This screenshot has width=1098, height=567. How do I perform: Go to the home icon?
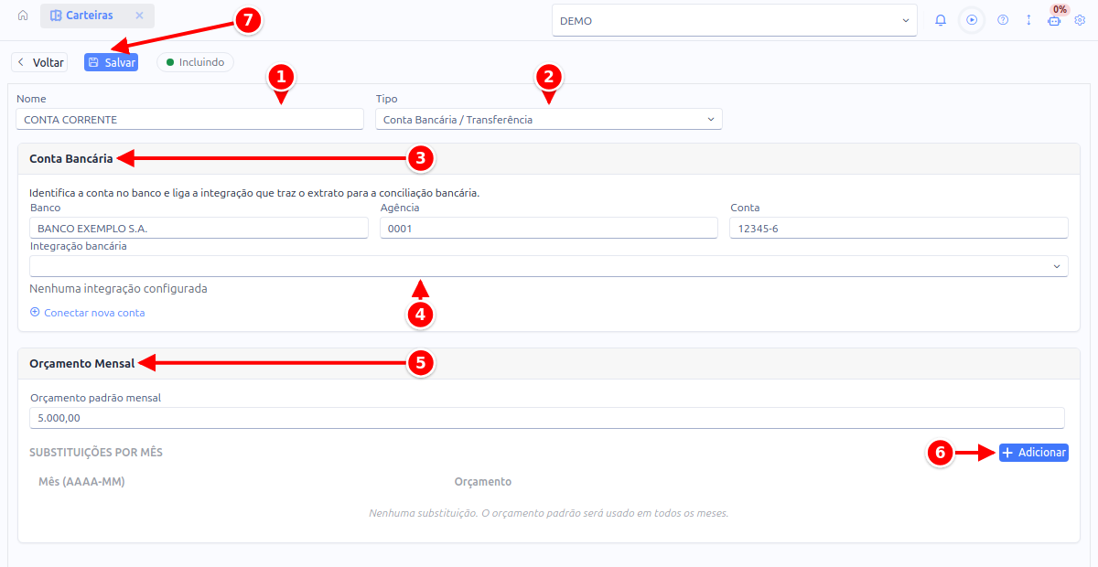(x=23, y=16)
